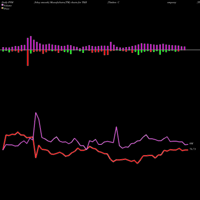Click the 'ompany' text in header
Viewport: 200px width, 200px height.
pos(172,2)
